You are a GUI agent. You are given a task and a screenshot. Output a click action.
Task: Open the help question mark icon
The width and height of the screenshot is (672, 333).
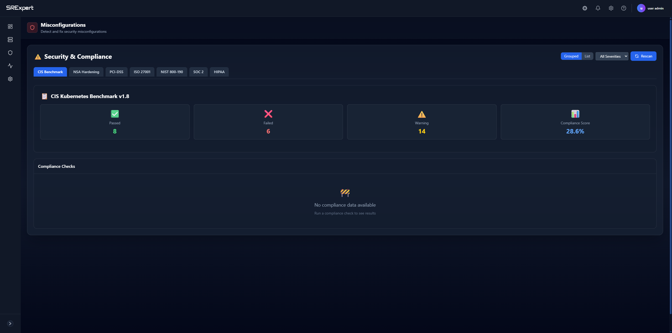coord(624,8)
